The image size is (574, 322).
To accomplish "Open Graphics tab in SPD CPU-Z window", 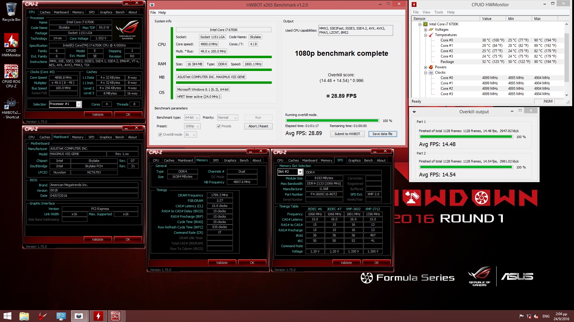I will 355,160.
